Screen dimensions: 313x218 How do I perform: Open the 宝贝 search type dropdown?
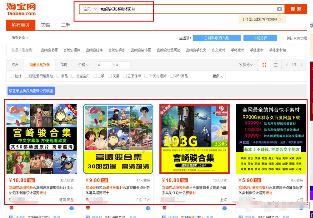pyautogui.click(x=90, y=9)
